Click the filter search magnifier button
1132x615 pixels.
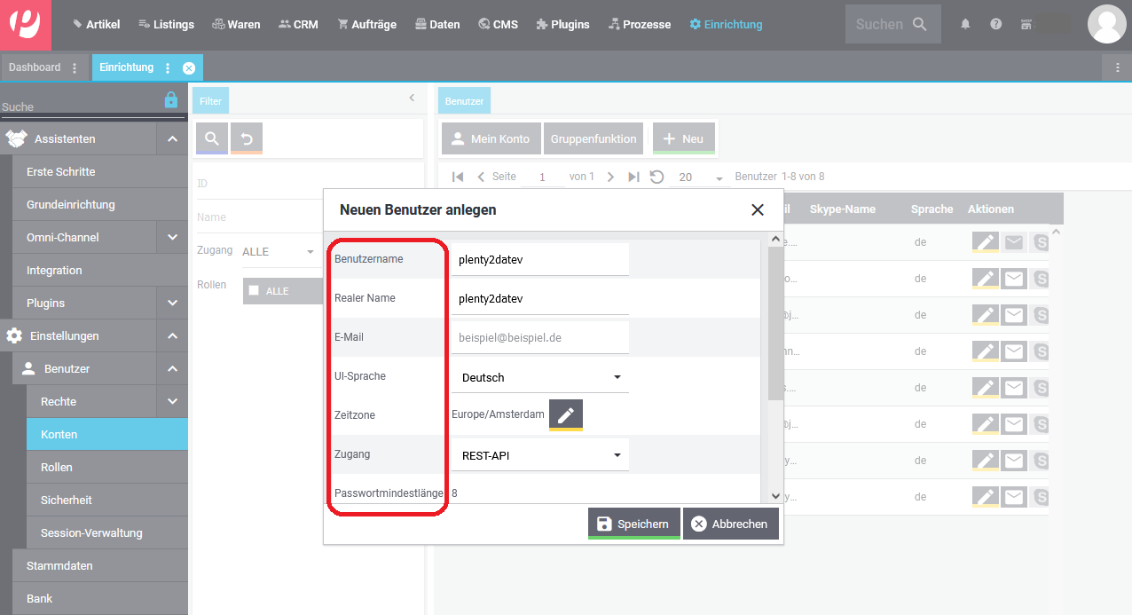pyautogui.click(x=212, y=138)
